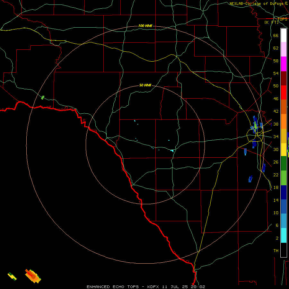Click the "22" legend value

(276, 175)
